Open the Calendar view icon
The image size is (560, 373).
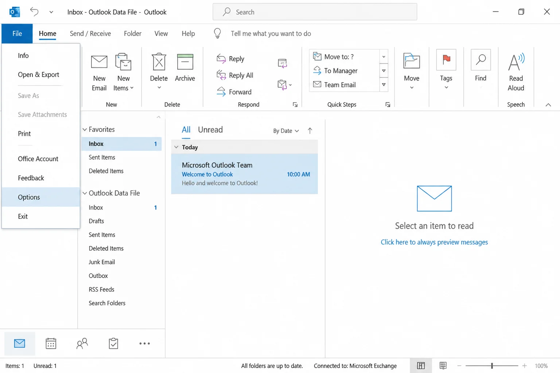(51, 343)
